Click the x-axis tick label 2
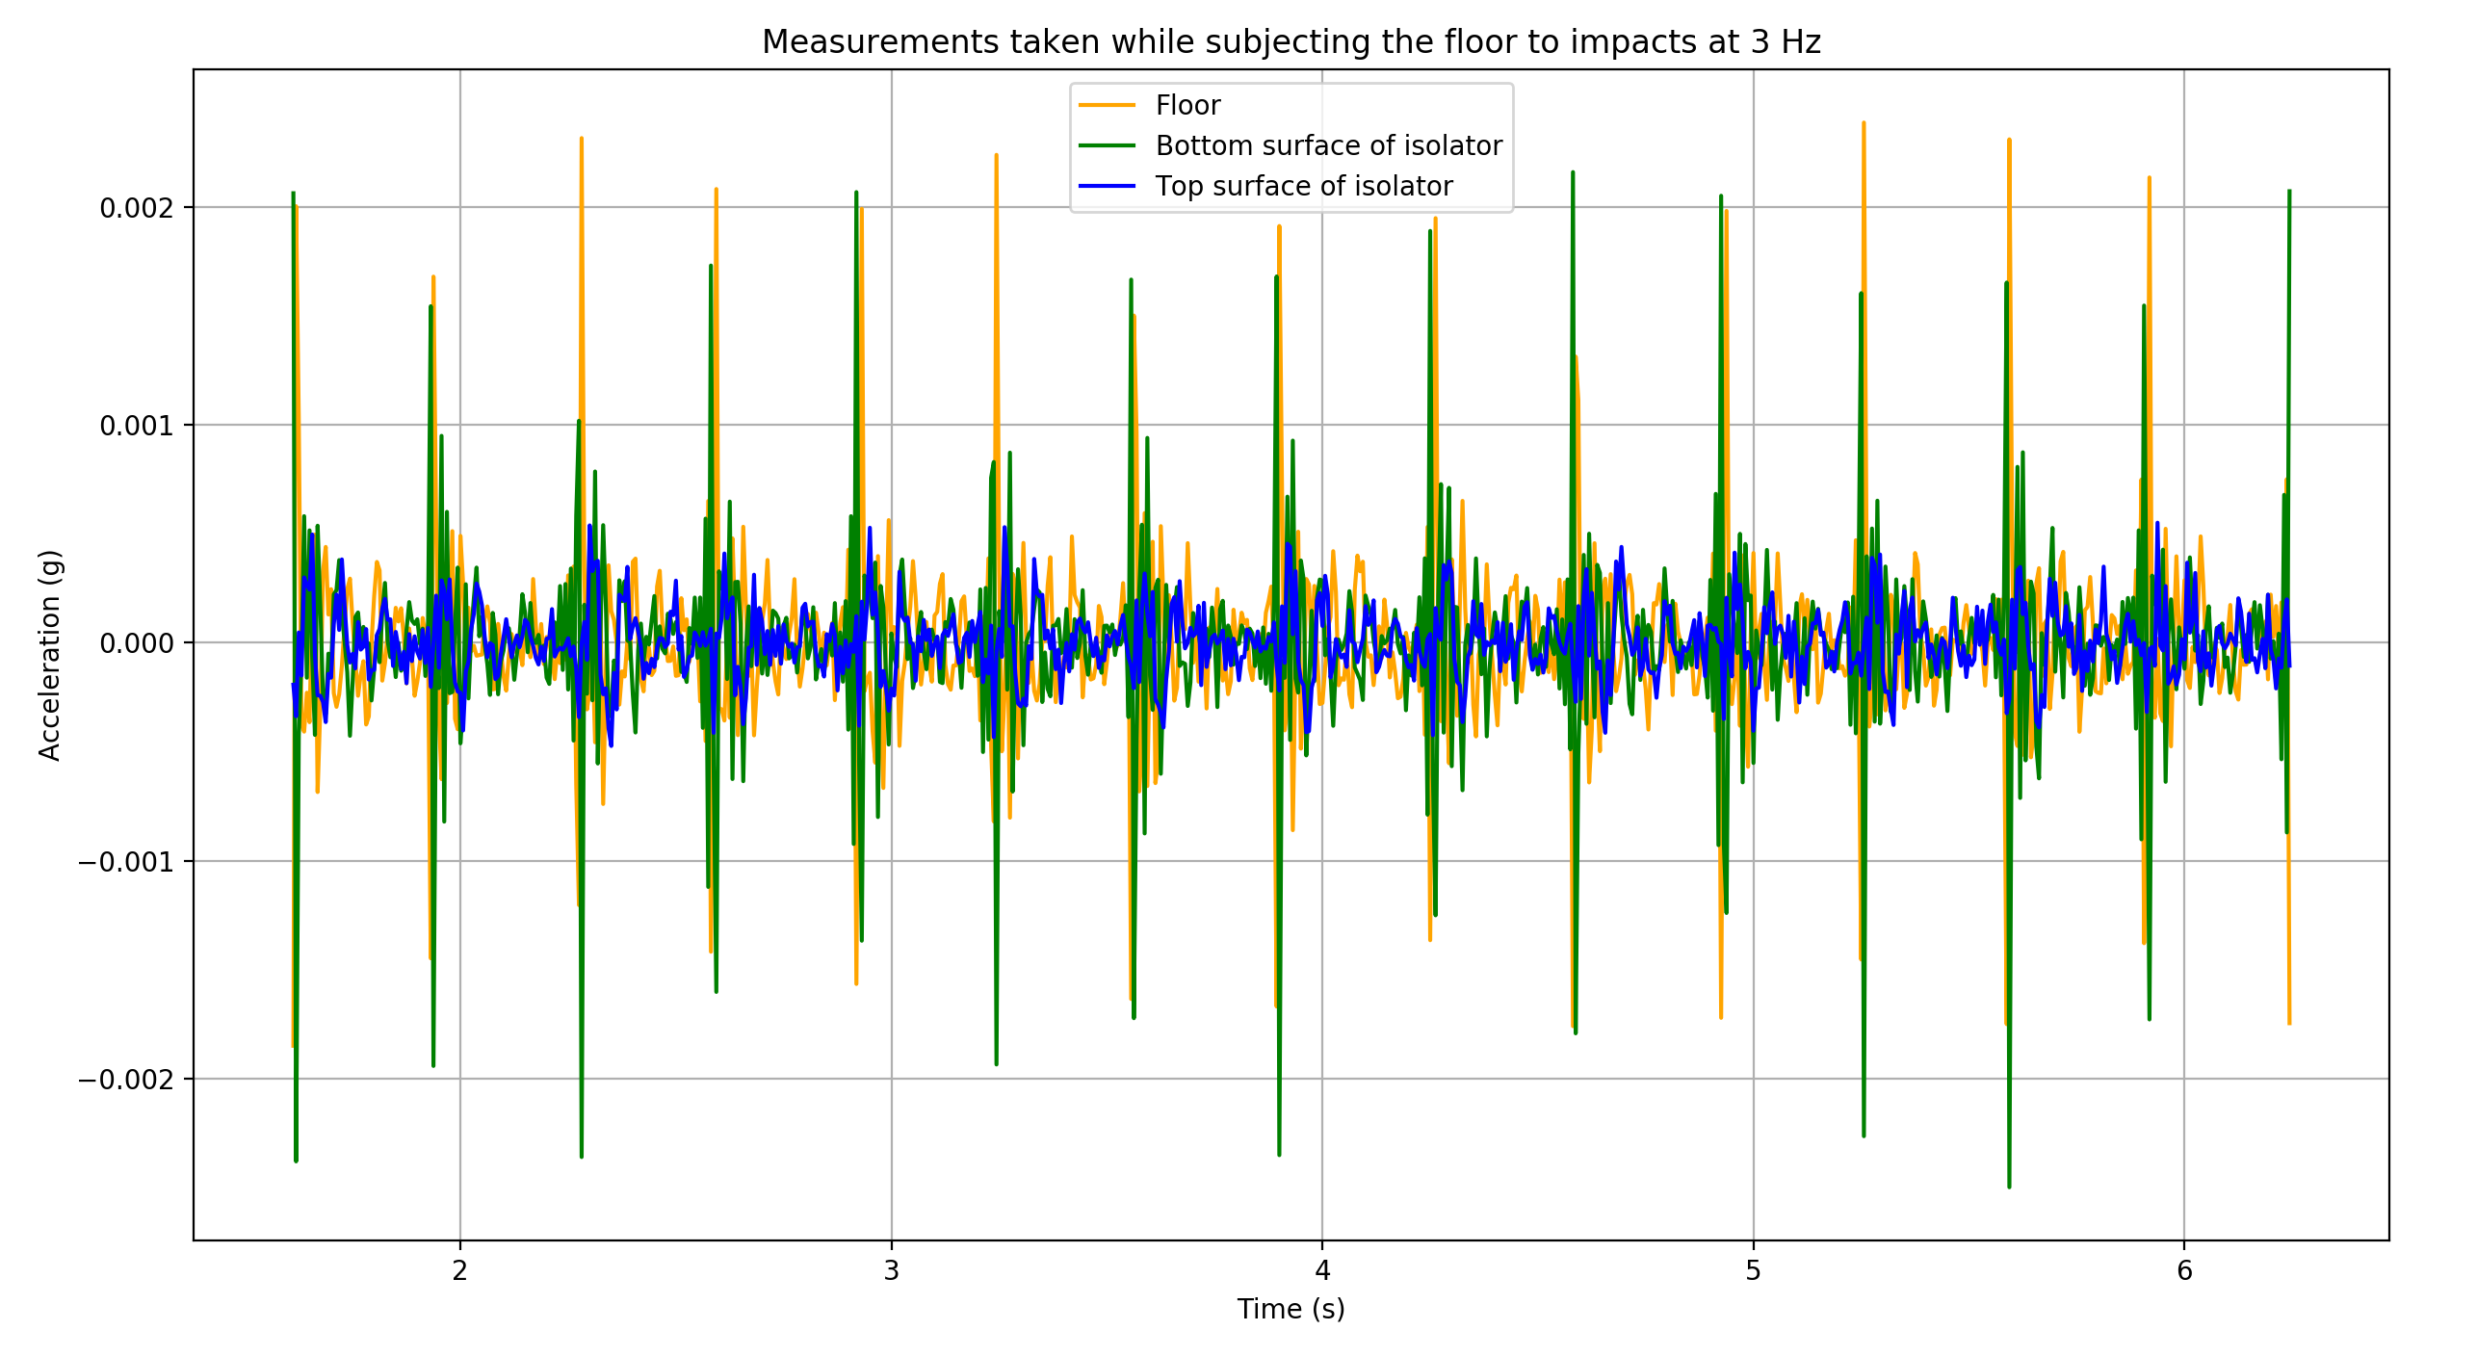 point(460,1270)
